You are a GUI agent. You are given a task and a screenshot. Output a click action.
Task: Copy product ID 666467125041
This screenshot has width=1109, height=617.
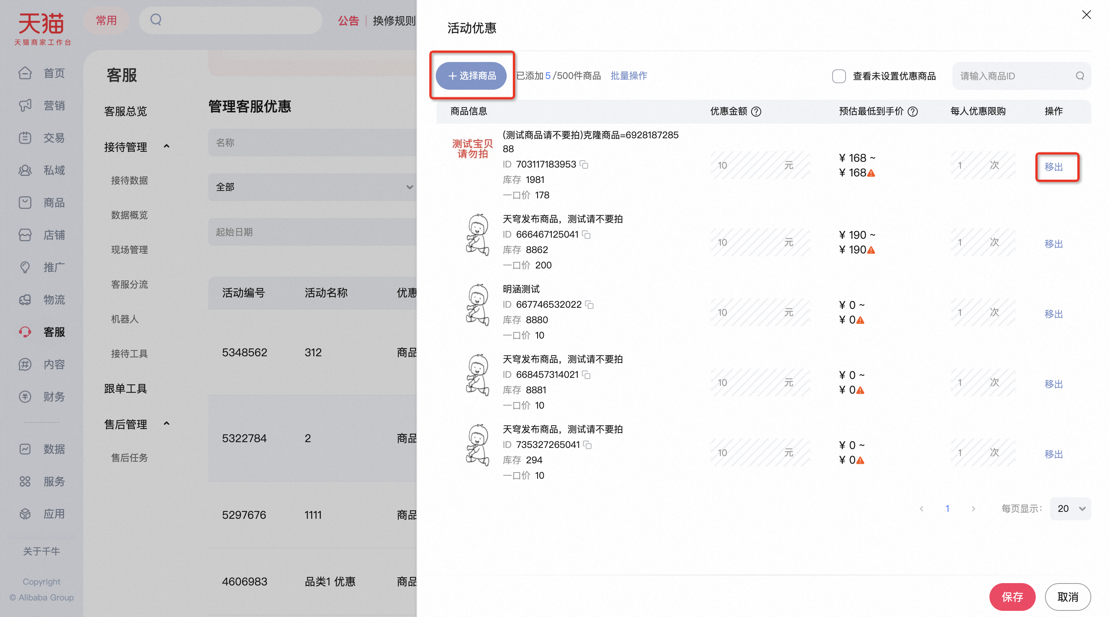[587, 234]
